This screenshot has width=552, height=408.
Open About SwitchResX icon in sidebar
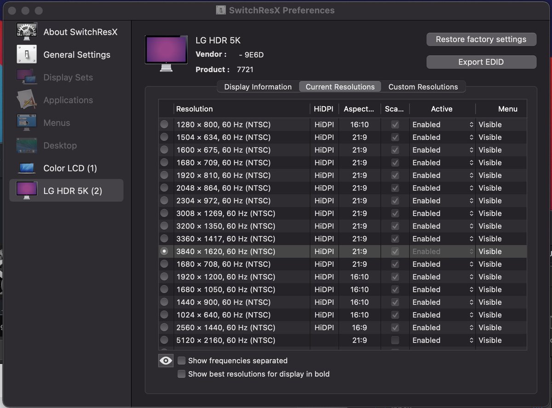[x=26, y=32]
